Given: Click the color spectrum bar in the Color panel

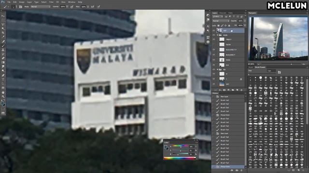Looking at the screenshot, I should 180,158.
